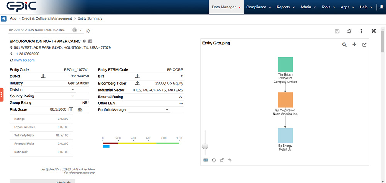
Task: Click the Group Rating value NR*
Action: pyautogui.click(x=86, y=103)
